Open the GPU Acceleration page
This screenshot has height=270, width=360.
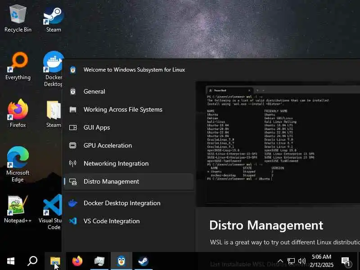tap(129, 145)
